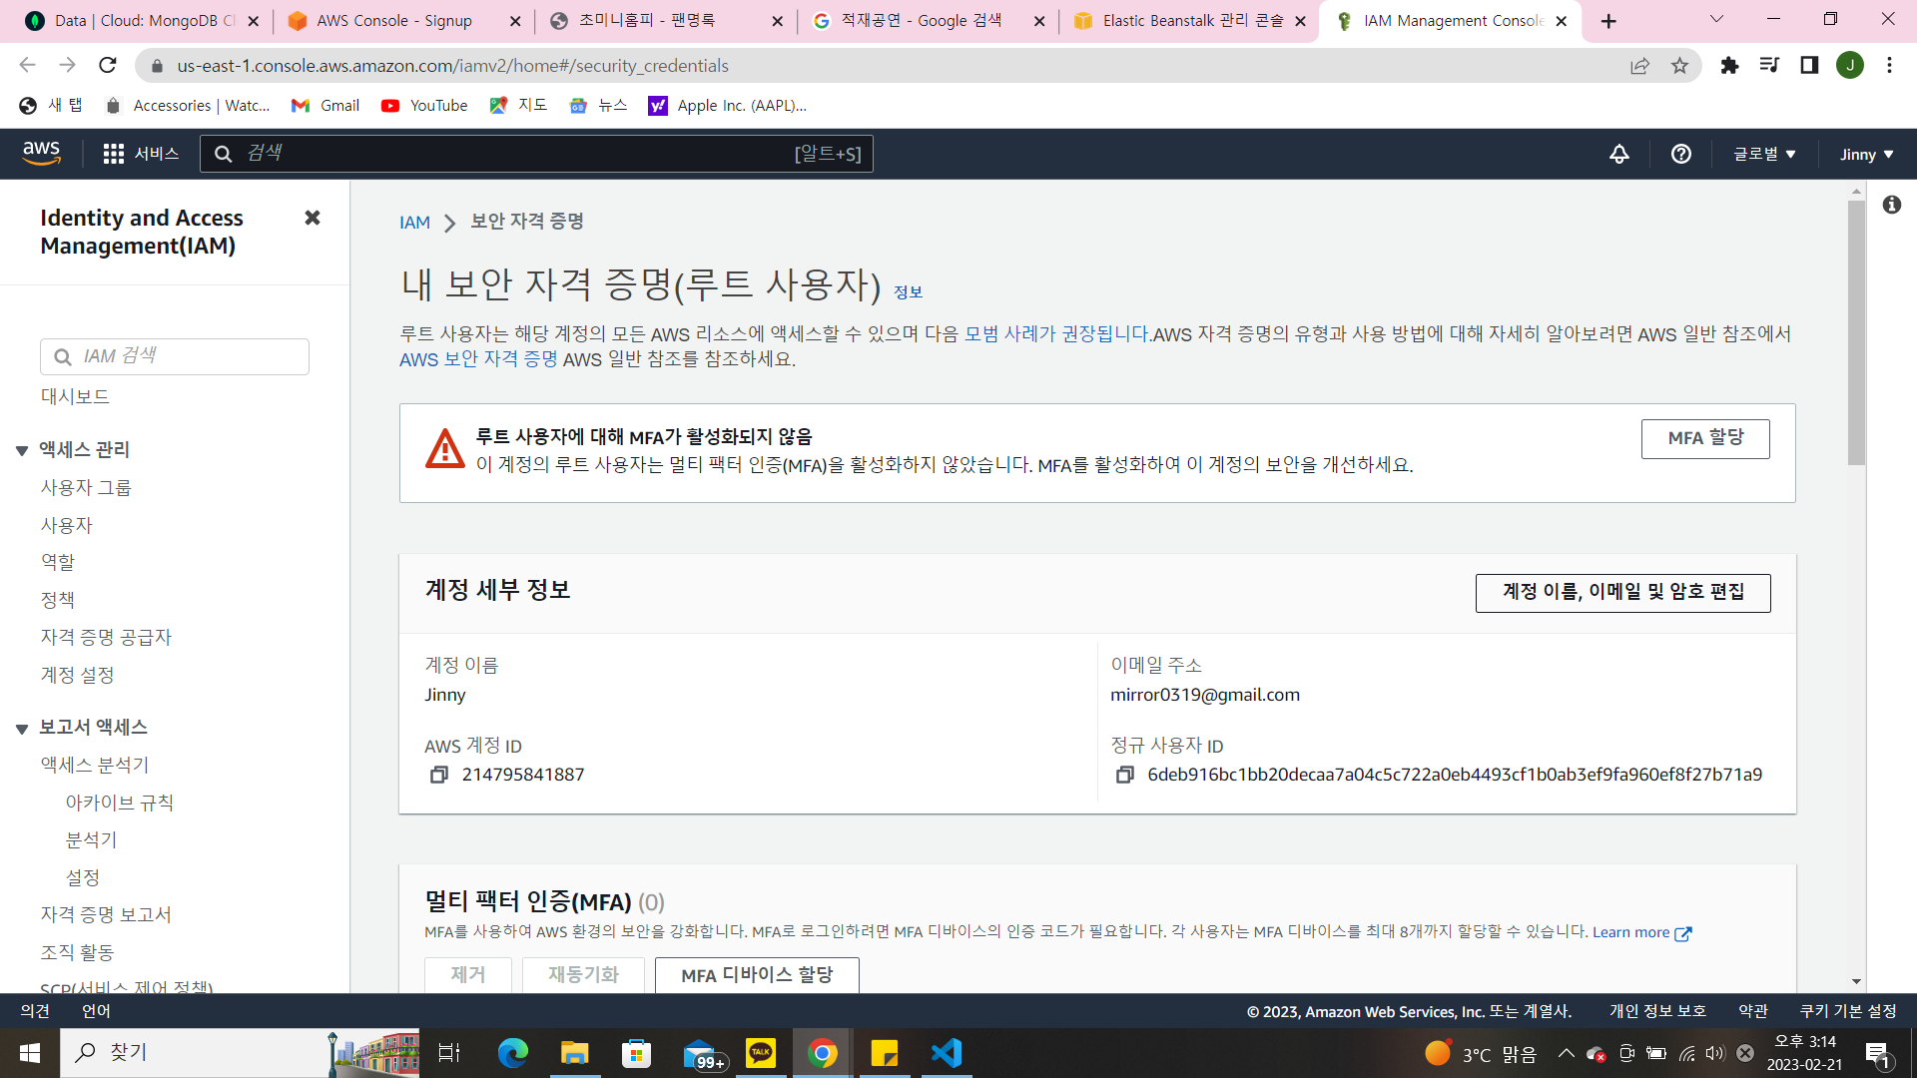Image resolution: width=1917 pixels, height=1078 pixels.
Task: Focus the AWS top search box
Action: pyautogui.click(x=536, y=154)
